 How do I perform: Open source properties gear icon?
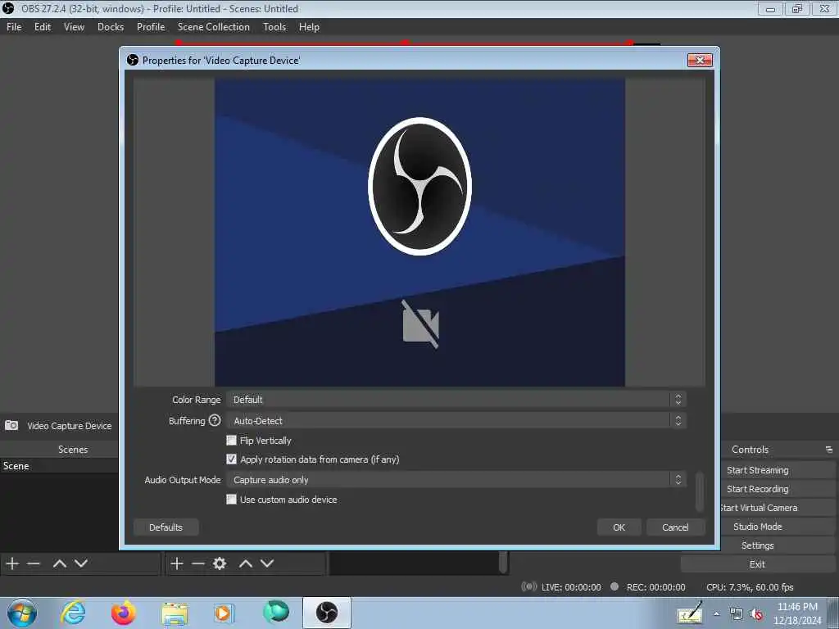(x=220, y=563)
